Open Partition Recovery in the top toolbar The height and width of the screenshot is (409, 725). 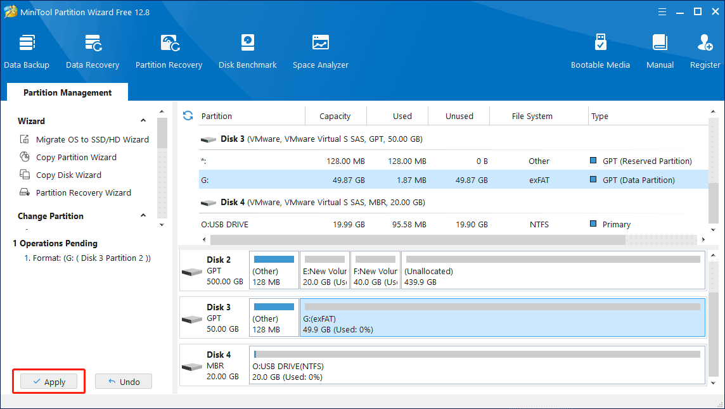(x=169, y=51)
